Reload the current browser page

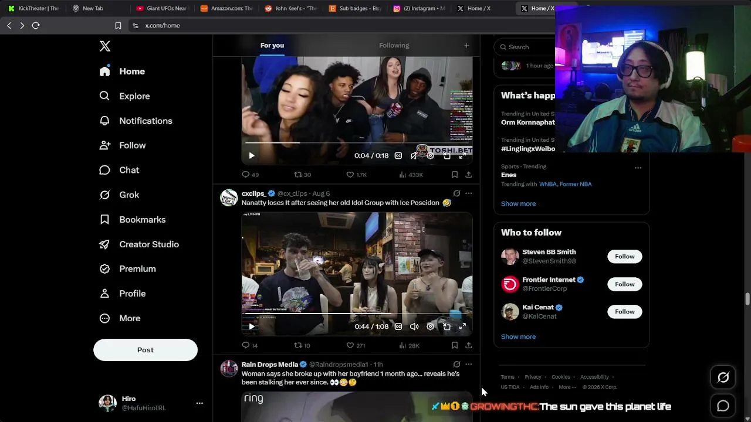point(36,25)
